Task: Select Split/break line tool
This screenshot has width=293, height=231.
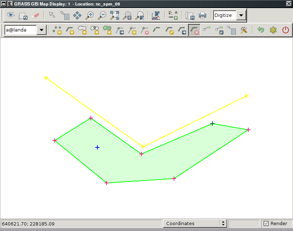Action: [x=156, y=29]
